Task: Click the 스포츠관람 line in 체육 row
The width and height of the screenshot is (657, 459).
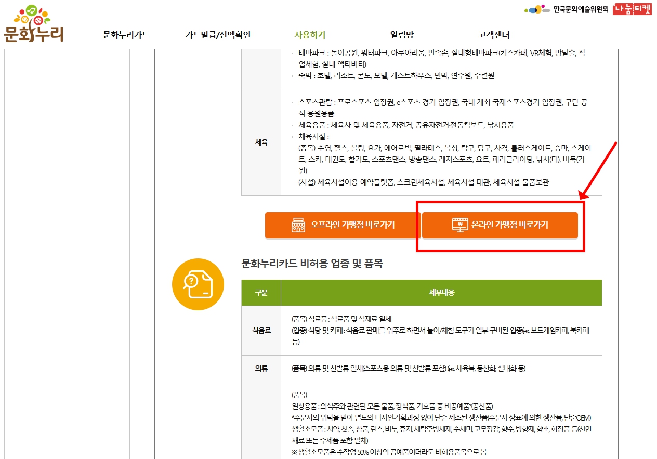Action: pyautogui.click(x=443, y=108)
